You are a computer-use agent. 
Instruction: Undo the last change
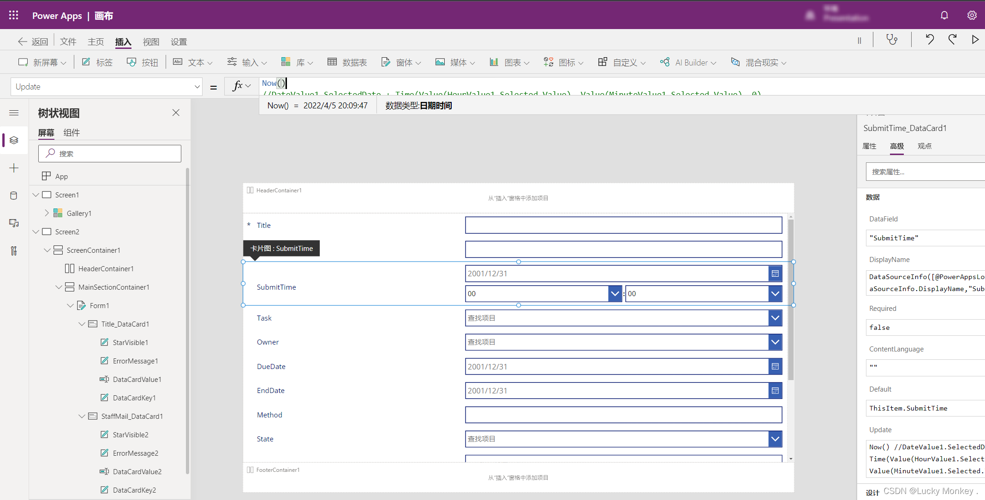(930, 40)
